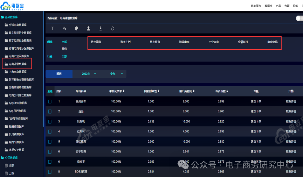303x177 pixels.
Task: Open 产品 in top navigation
Action: pyautogui.click(x=278, y=6)
